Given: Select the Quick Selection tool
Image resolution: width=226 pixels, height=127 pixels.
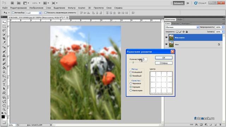Looking at the screenshot, I should (x=4, y=35).
